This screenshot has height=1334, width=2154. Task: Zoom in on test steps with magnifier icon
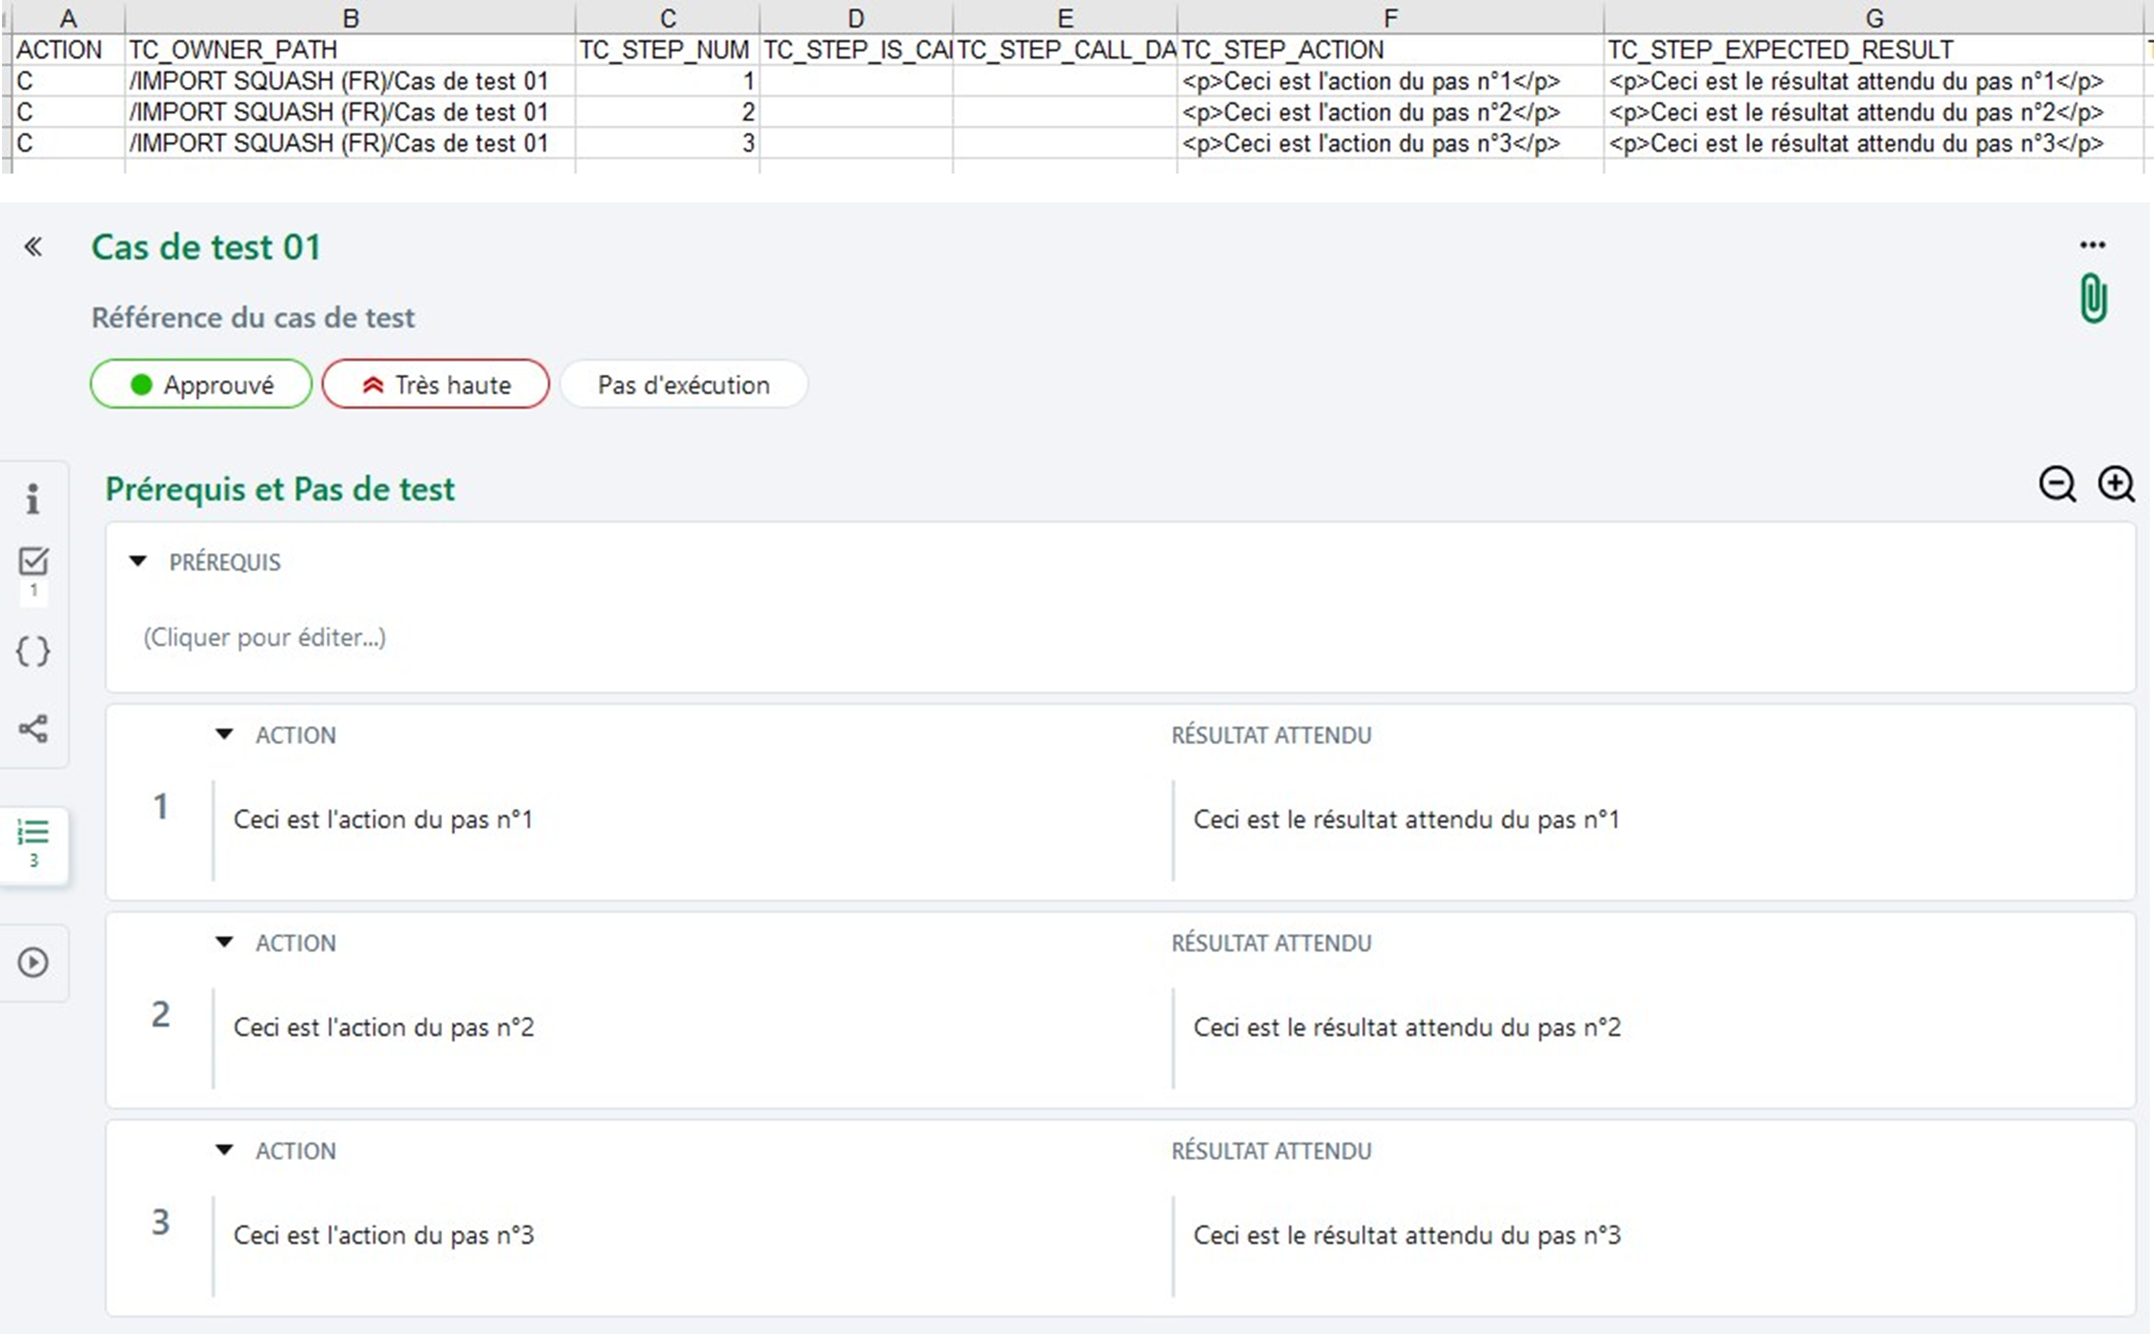tap(2118, 485)
